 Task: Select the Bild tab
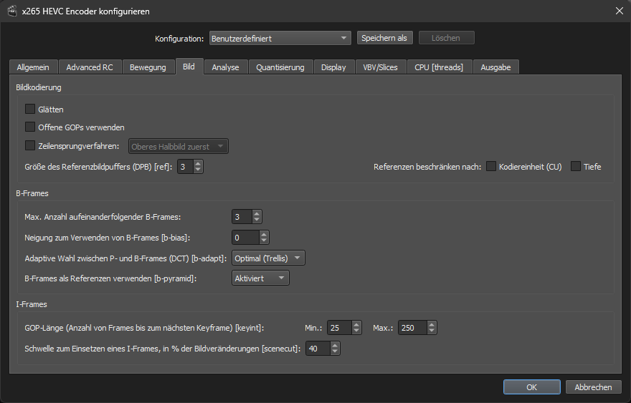coord(189,67)
